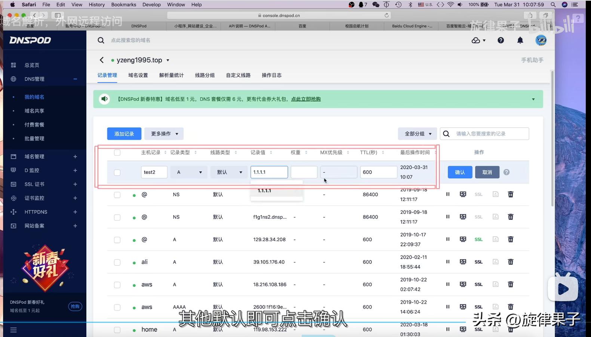
Task: Open the 更多操作 dropdown
Action: (x=164, y=134)
